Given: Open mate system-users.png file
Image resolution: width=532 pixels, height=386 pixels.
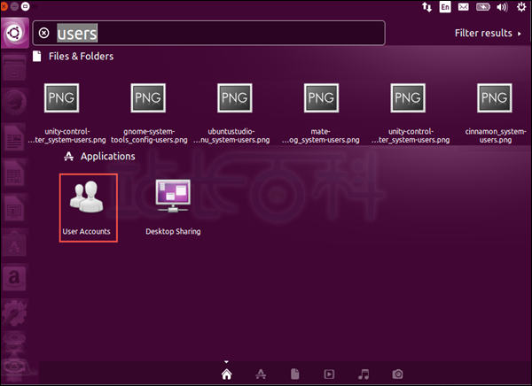Looking at the screenshot, I should [x=321, y=113].
